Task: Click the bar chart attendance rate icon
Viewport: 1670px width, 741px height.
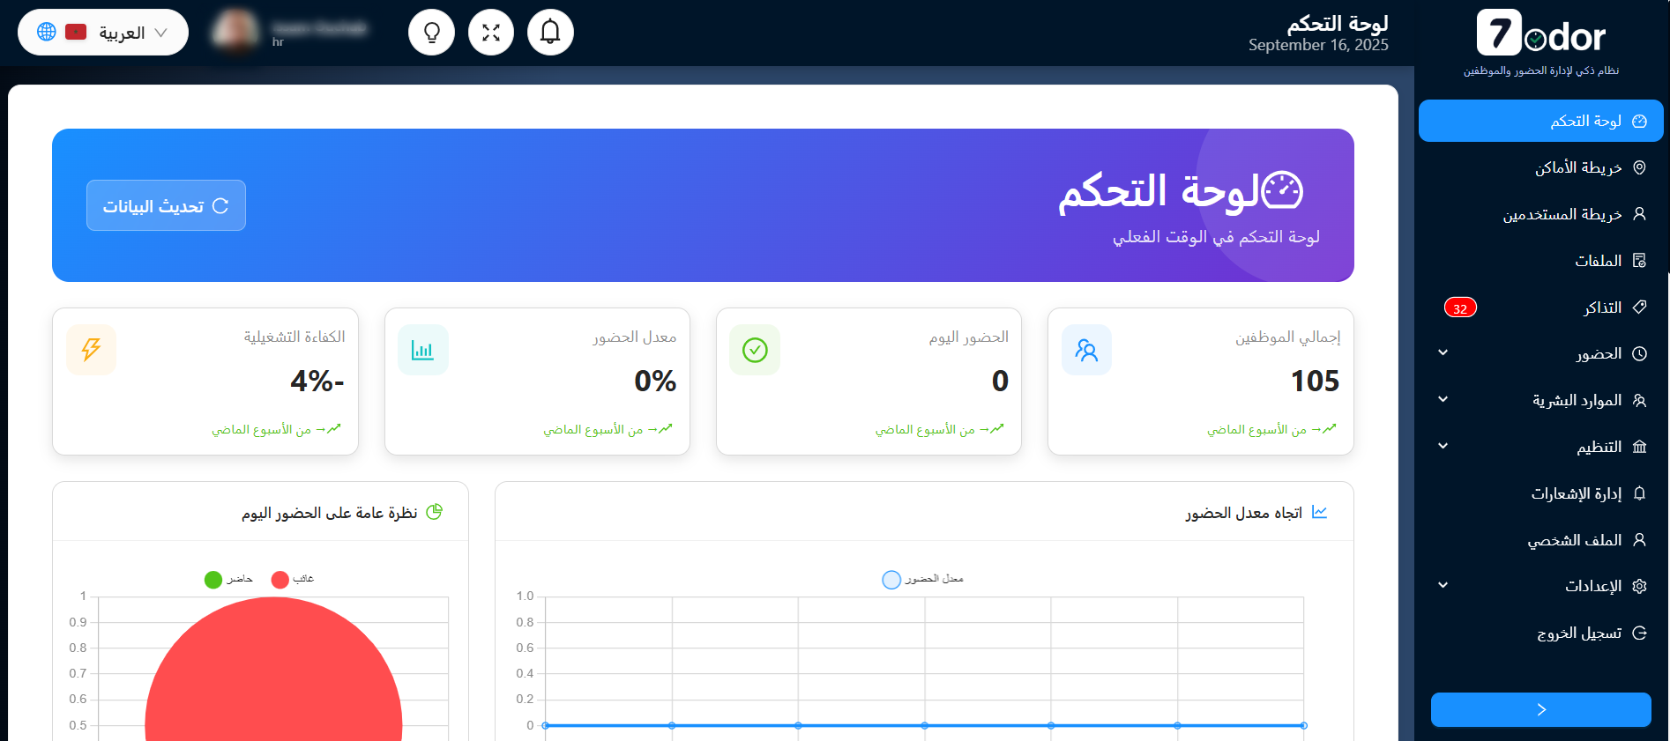Action: tap(423, 350)
